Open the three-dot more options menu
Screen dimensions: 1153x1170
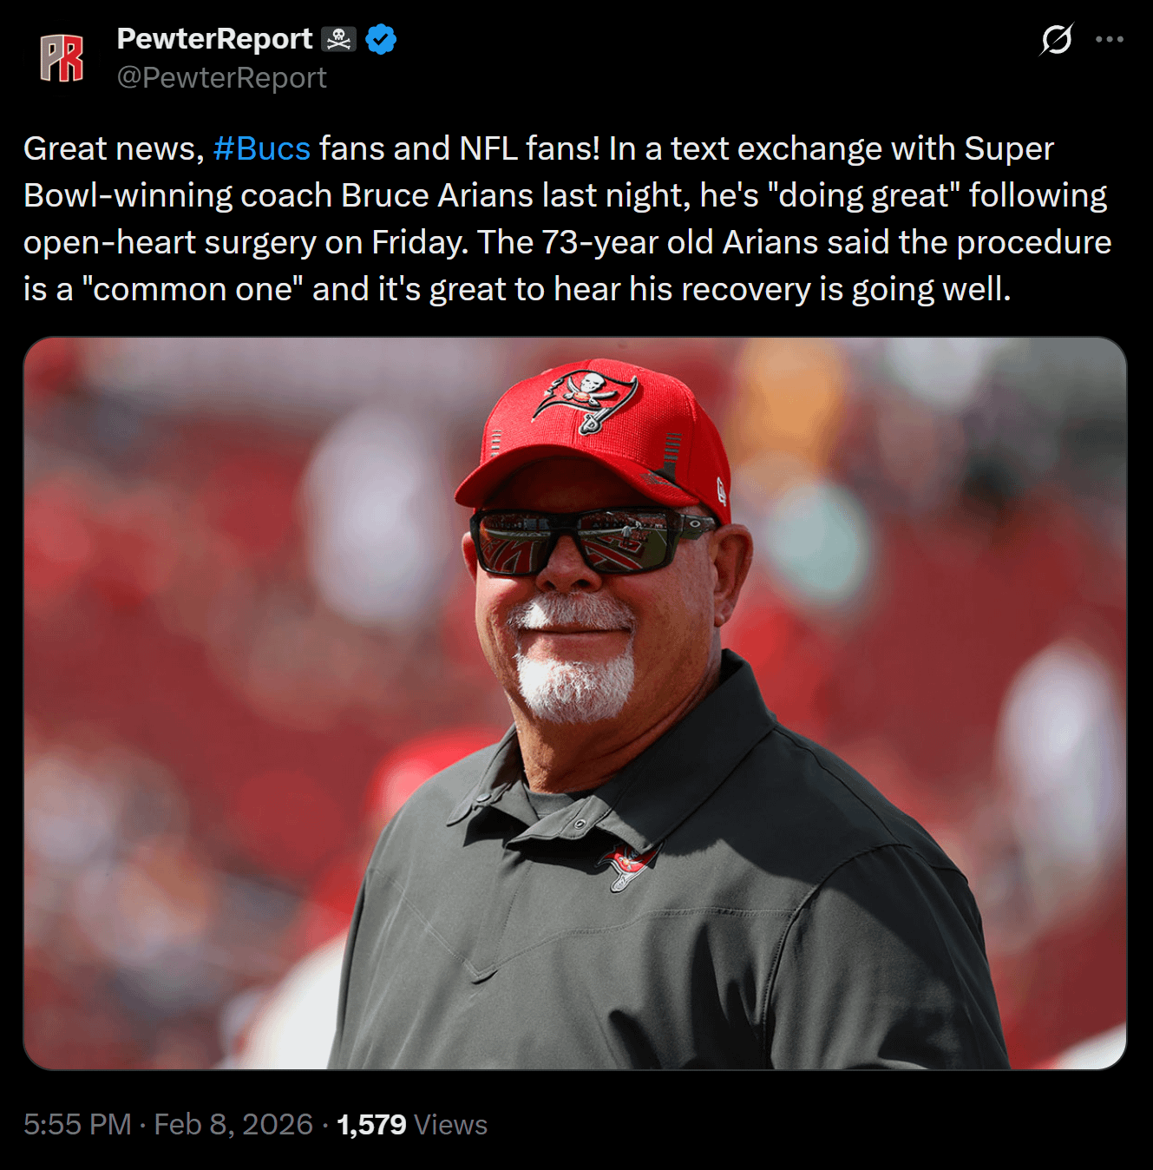[1110, 39]
